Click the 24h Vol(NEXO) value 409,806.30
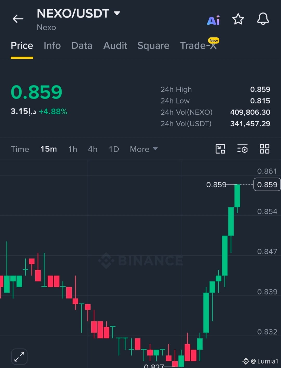The image size is (281, 368). 250,112
